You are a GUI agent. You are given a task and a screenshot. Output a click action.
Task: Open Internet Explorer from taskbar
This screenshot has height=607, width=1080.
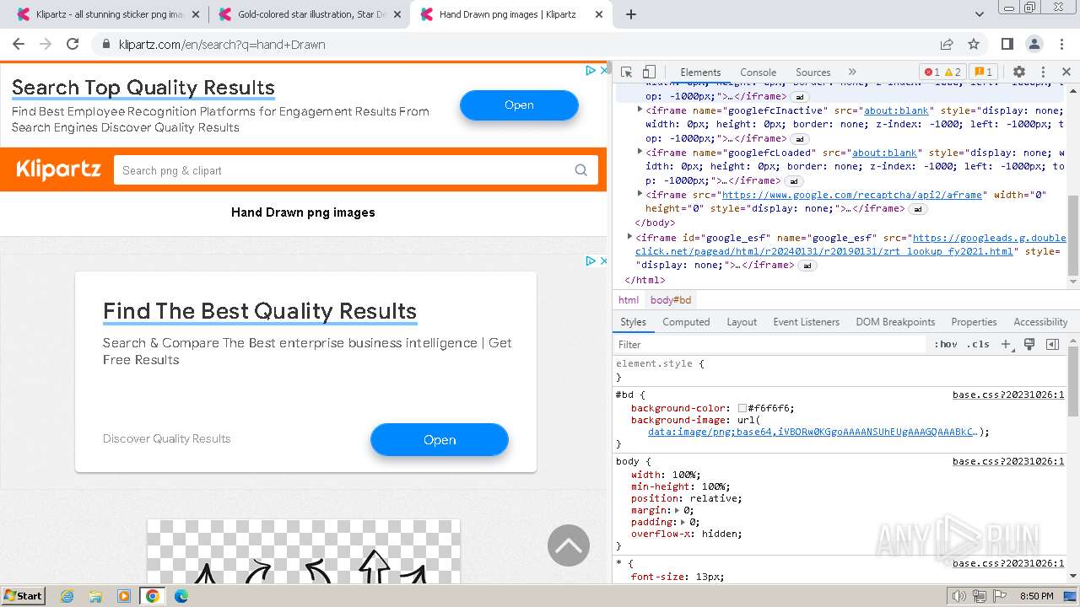[x=67, y=596]
